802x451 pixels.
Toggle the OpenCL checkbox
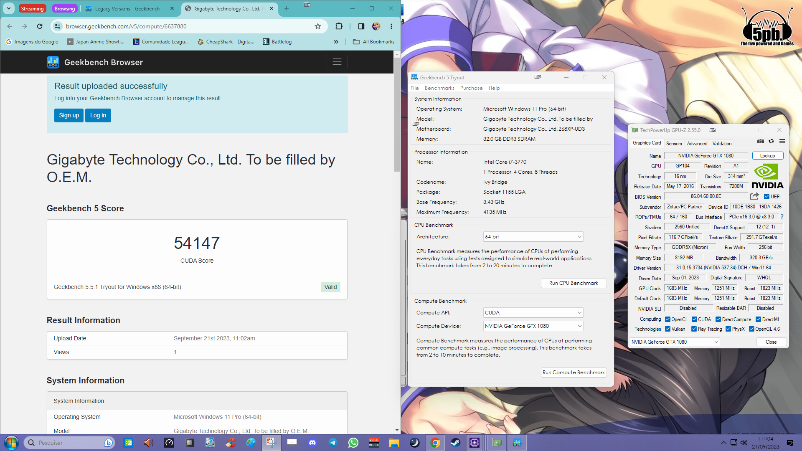coord(667,319)
